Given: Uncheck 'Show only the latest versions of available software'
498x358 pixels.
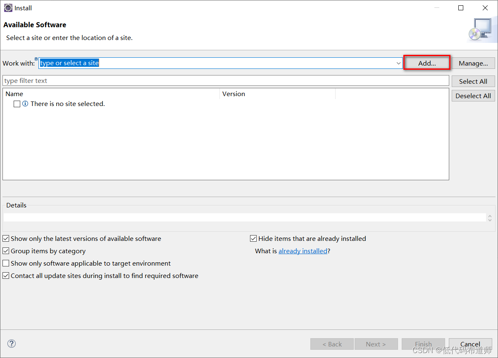Looking at the screenshot, I should pos(6,238).
